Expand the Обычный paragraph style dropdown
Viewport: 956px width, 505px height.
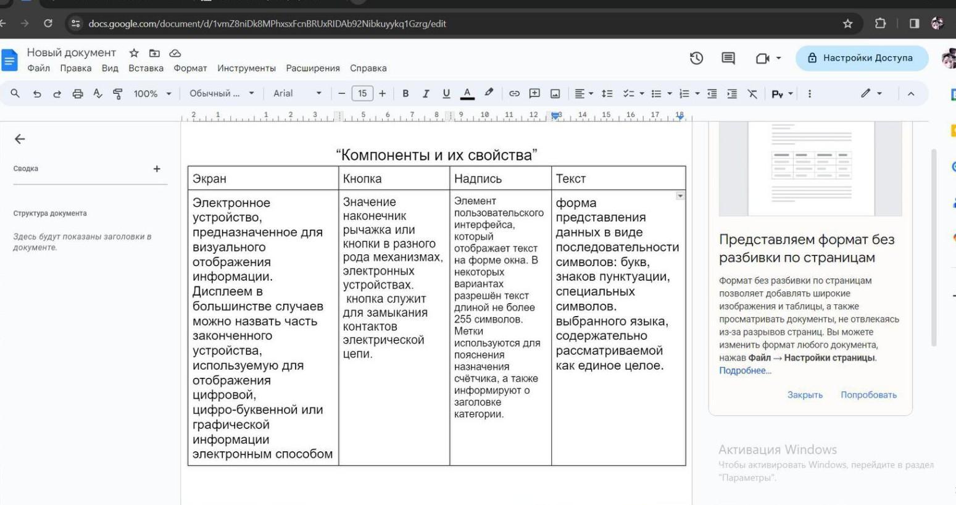(x=221, y=94)
